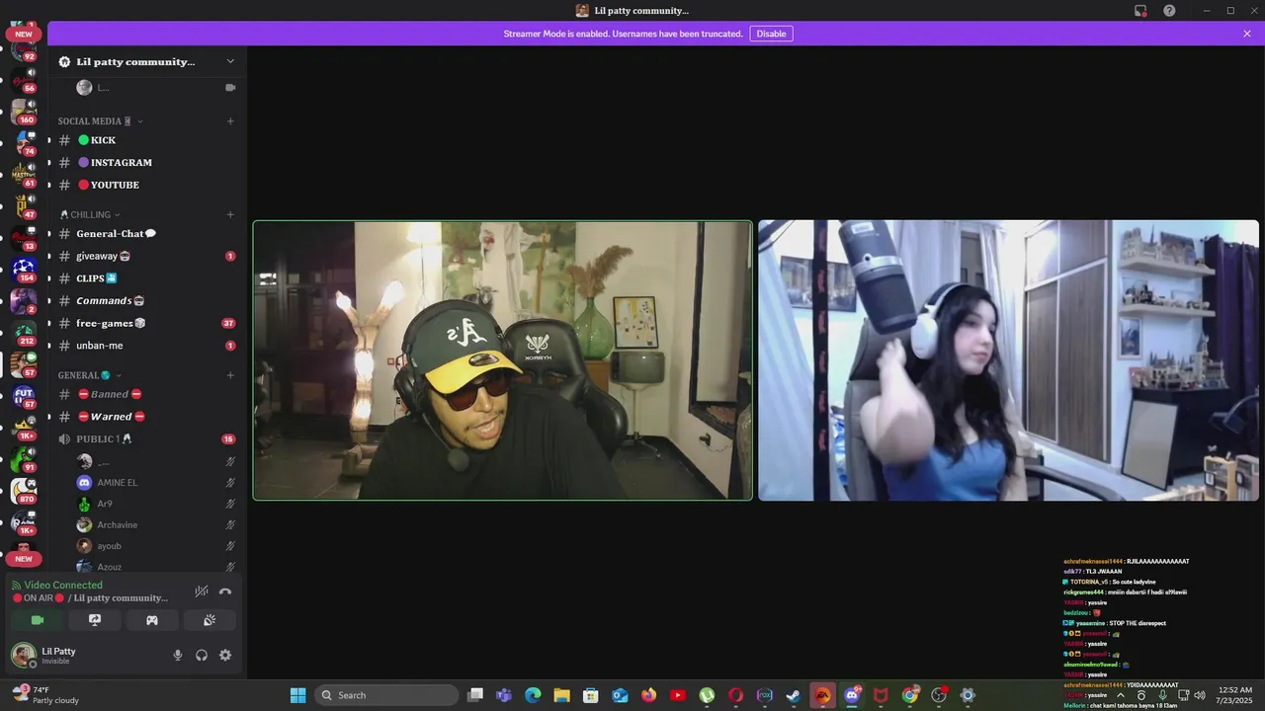Click the Disable streamer mode button
Screen dimensions: 1265x711
(771, 34)
